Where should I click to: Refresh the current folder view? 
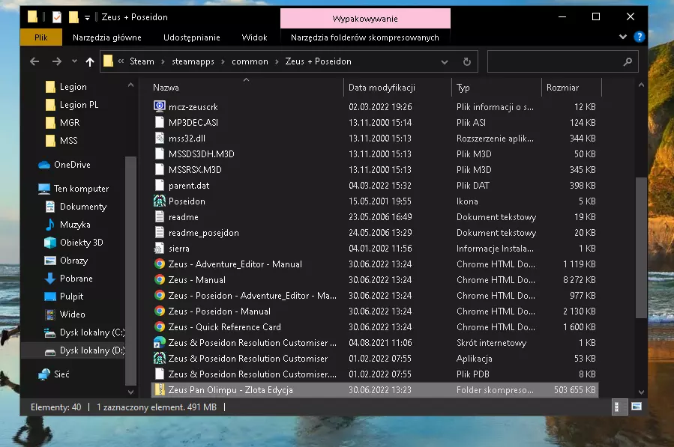coord(466,61)
